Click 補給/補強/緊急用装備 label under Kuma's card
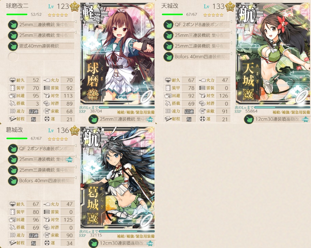The image size is (311, 248). point(136,112)
